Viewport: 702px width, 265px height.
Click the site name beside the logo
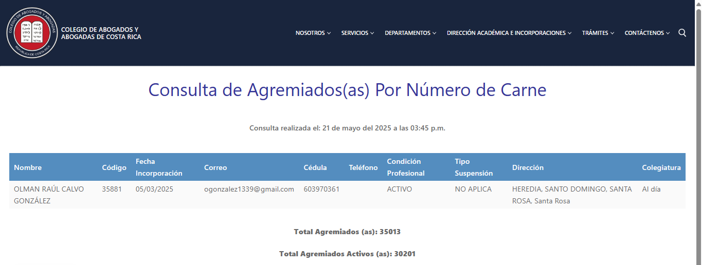(x=101, y=33)
